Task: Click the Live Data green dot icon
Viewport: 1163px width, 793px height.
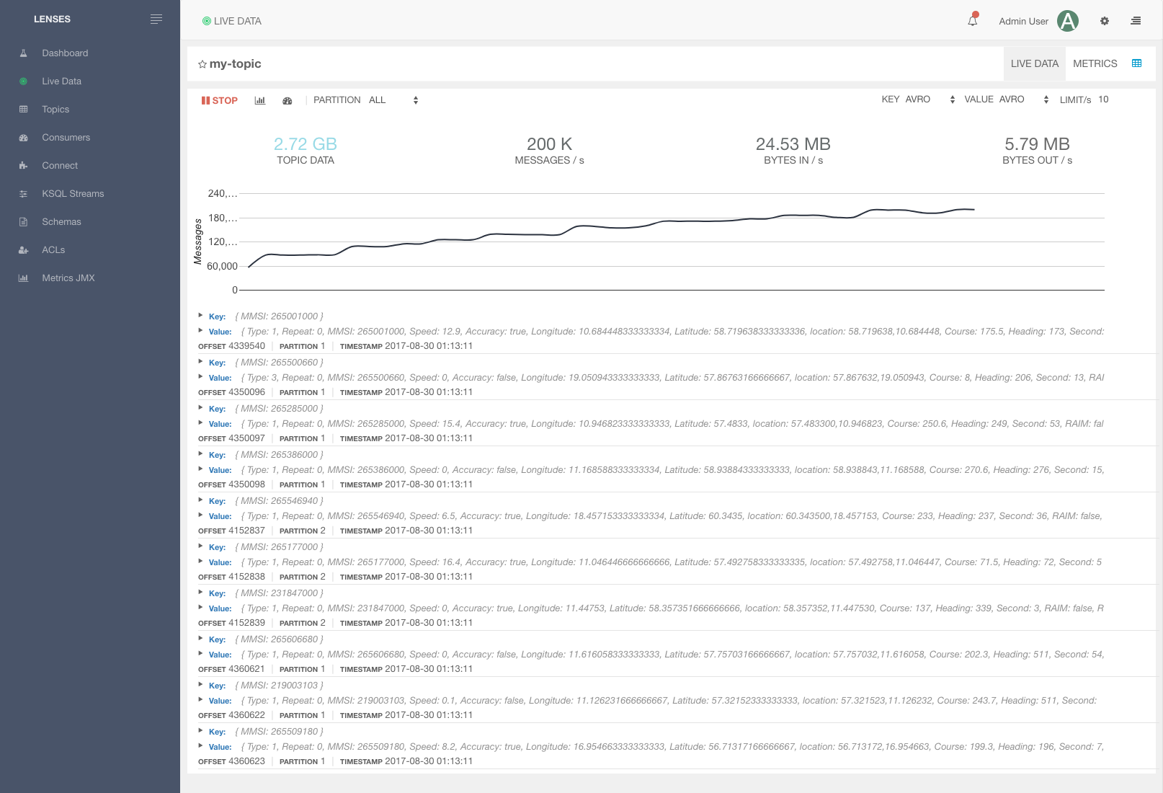Action: pyautogui.click(x=23, y=81)
